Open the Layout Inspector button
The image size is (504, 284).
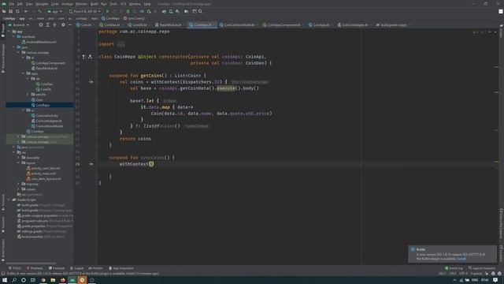click(482, 268)
